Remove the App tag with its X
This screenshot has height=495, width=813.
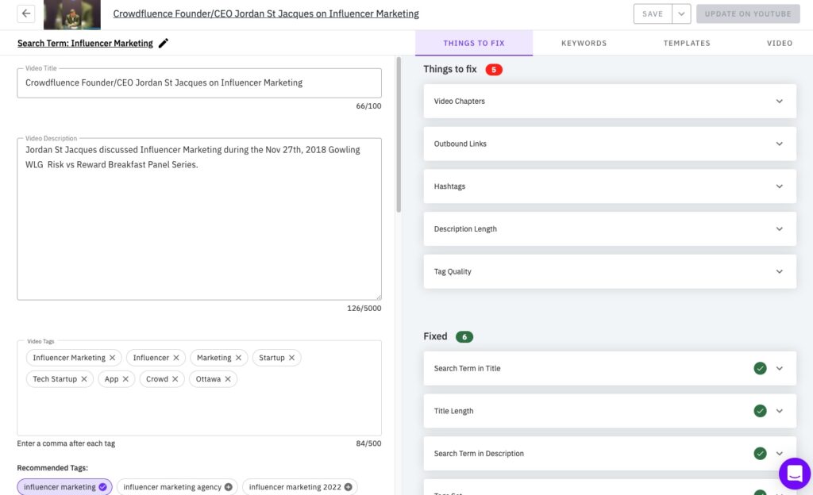125,379
